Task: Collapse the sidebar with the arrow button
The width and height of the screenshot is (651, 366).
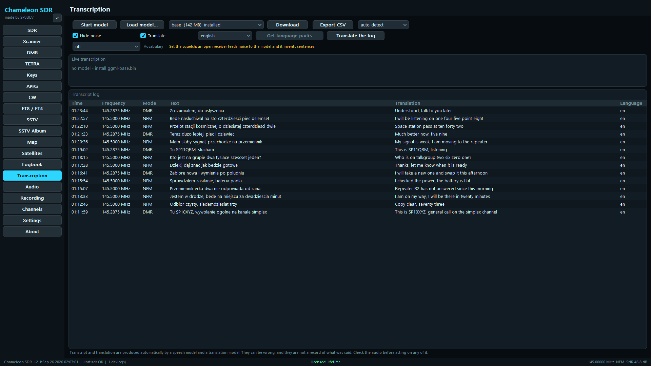Action: (57, 18)
